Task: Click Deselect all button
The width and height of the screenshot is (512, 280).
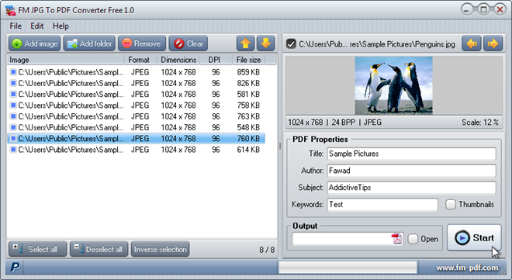Action: [x=99, y=249]
